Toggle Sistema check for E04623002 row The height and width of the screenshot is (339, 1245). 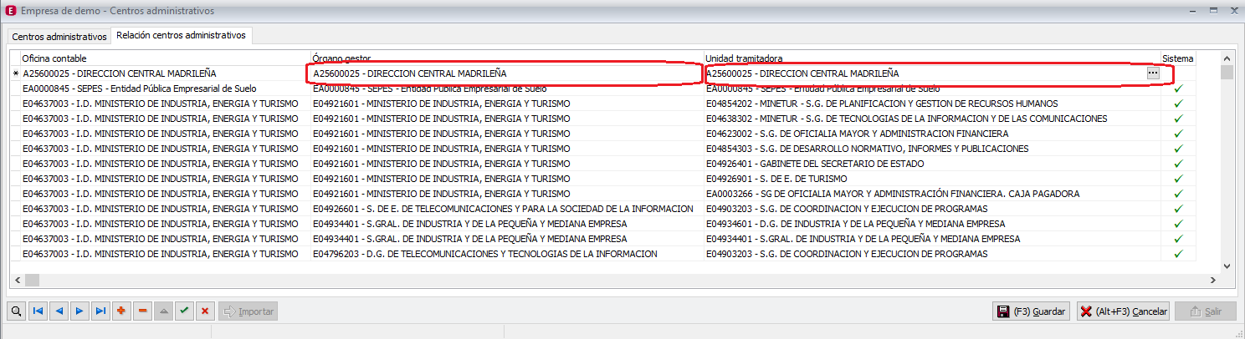[1178, 134]
